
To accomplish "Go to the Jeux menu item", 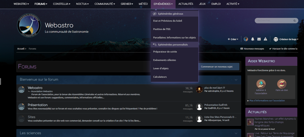I will click(202, 4).
